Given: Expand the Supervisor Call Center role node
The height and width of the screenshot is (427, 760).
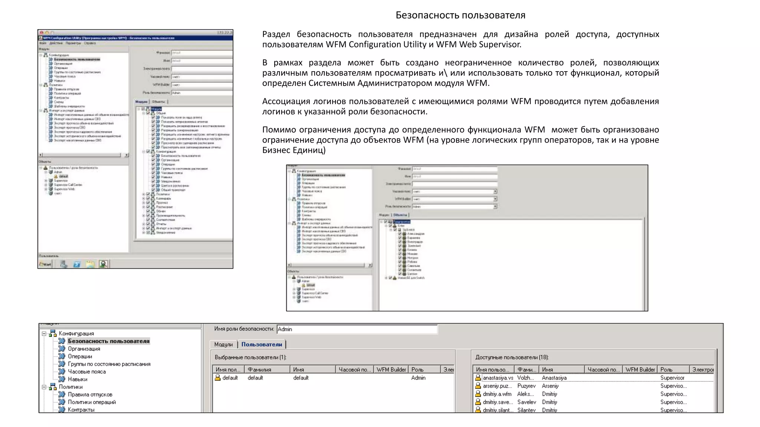Looking at the screenshot, I should (46, 185).
